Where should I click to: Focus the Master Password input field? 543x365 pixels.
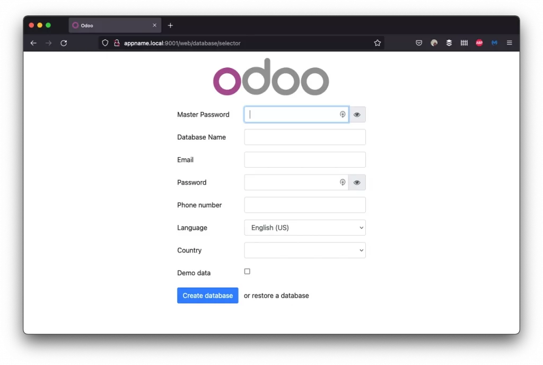coord(296,114)
